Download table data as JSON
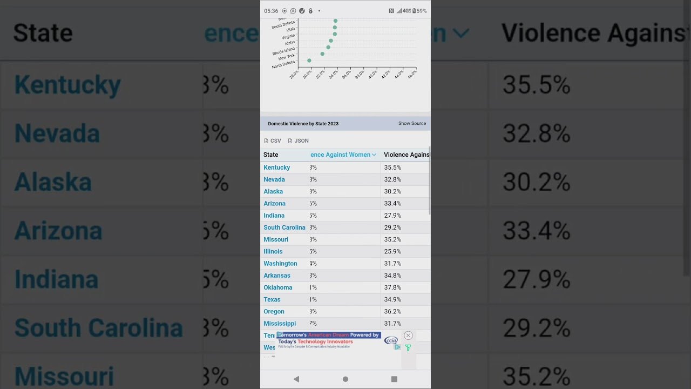Viewport: 691px width, 389px height. point(299,141)
